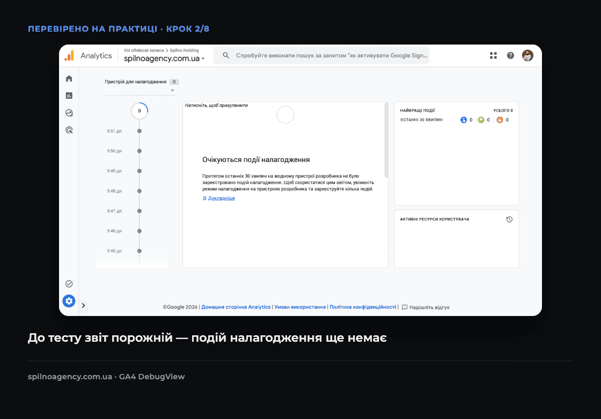Click the green key-event flag icon
Screen dimensions: 601x419
[481, 120]
